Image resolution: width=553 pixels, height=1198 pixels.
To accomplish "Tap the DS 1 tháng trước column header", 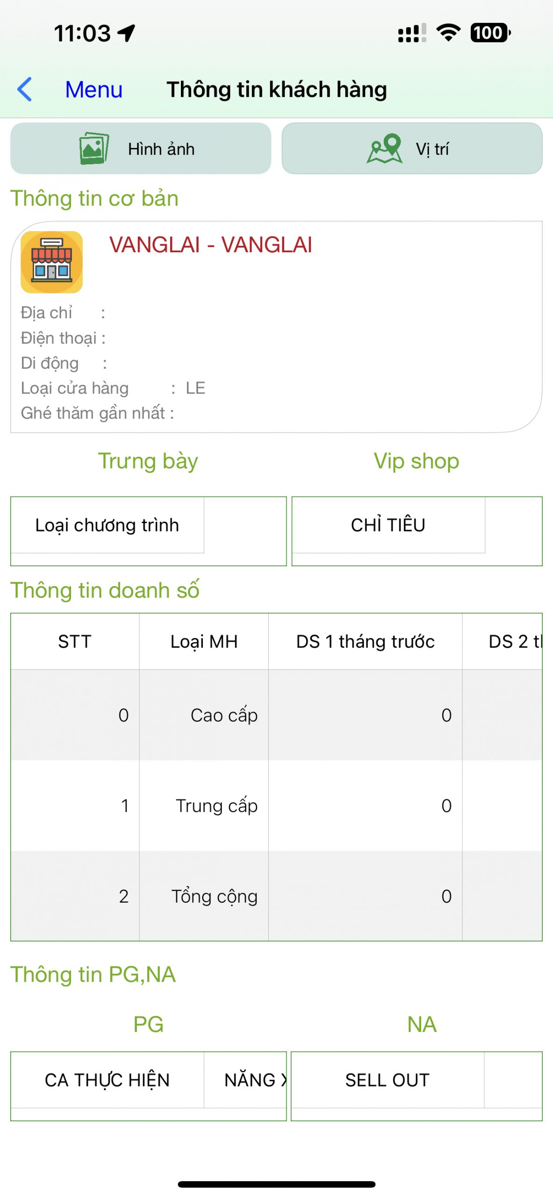I will (x=365, y=642).
